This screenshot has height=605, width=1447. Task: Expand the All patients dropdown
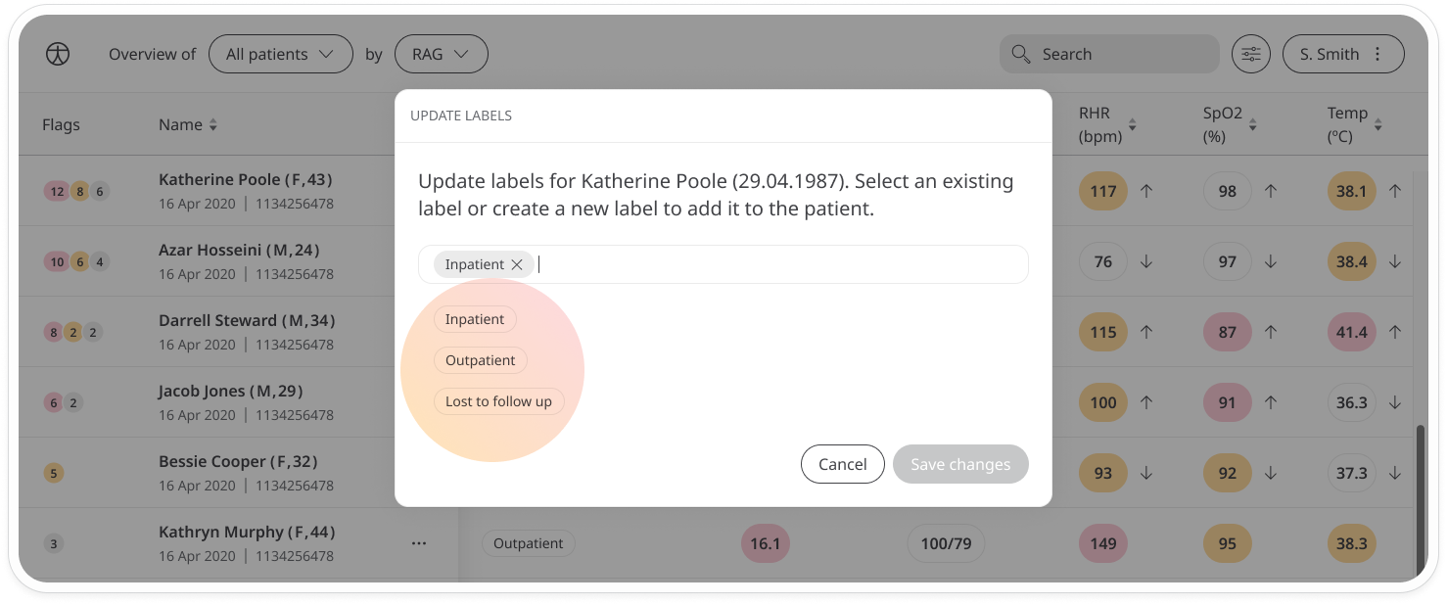click(x=280, y=55)
